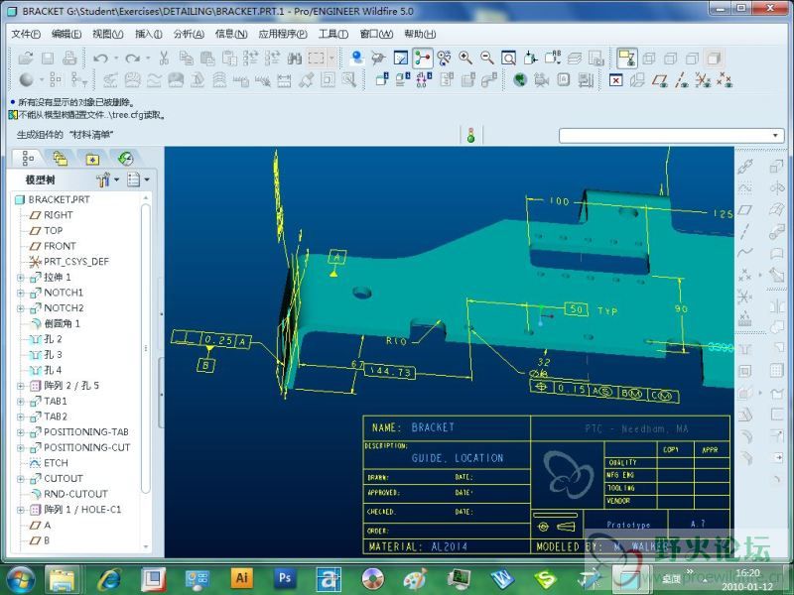
Task: Click the Model Tree settings hammer icon
Action: click(x=103, y=179)
